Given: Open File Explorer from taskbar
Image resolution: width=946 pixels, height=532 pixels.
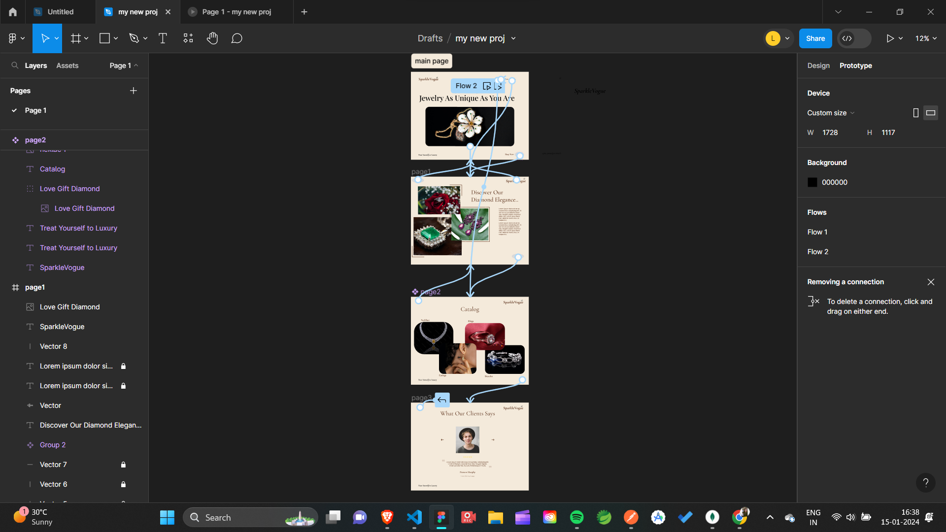Looking at the screenshot, I should pyautogui.click(x=495, y=517).
